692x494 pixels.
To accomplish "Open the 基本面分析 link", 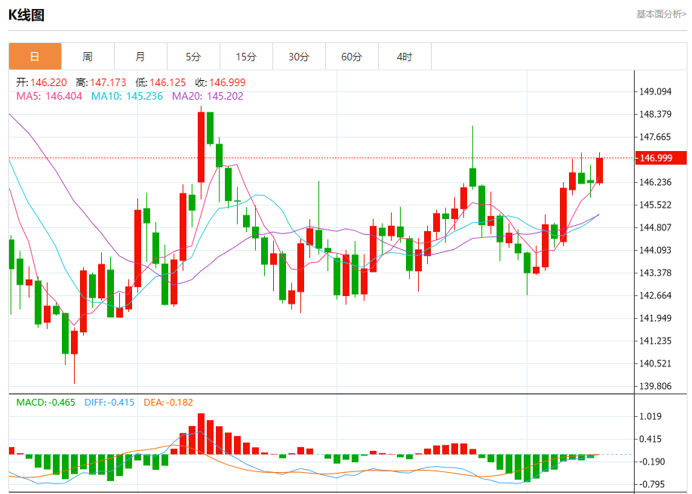I will tap(661, 14).
